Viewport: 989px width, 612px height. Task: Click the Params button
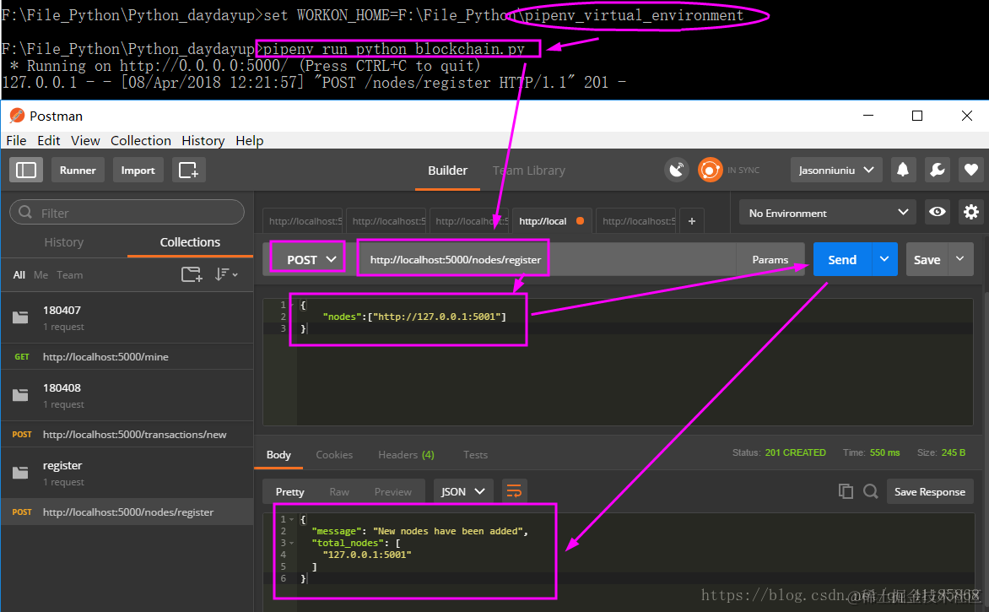(770, 259)
